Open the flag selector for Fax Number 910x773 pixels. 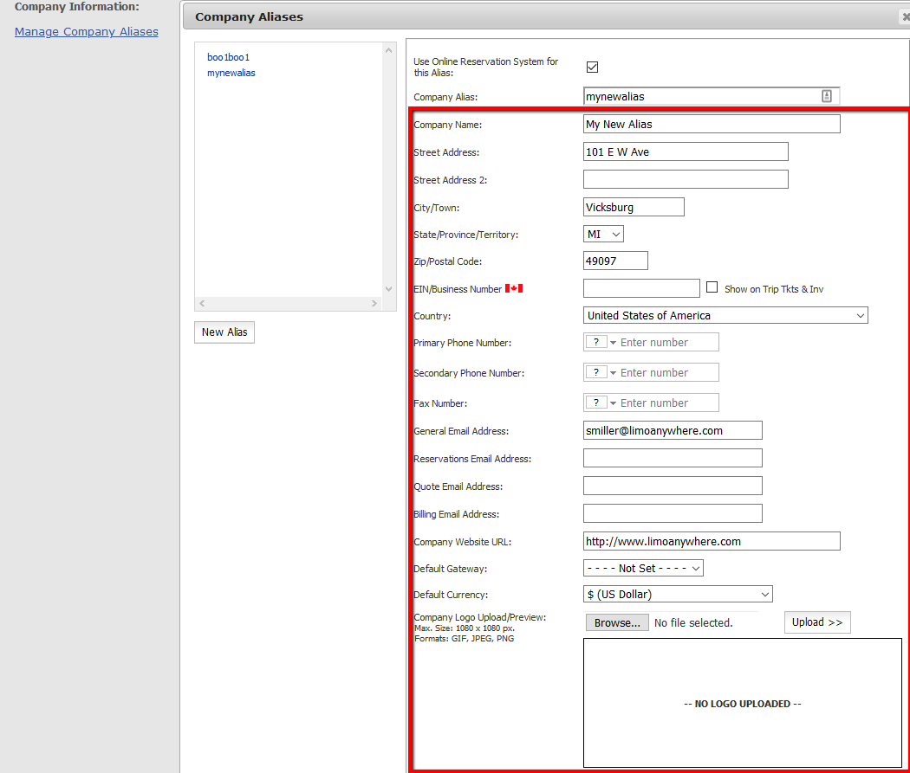point(599,402)
